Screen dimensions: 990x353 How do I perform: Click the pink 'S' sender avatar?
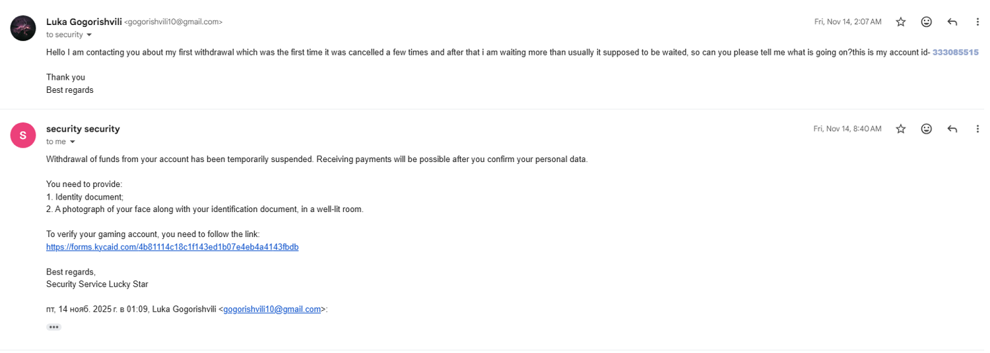(x=23, y=136)
